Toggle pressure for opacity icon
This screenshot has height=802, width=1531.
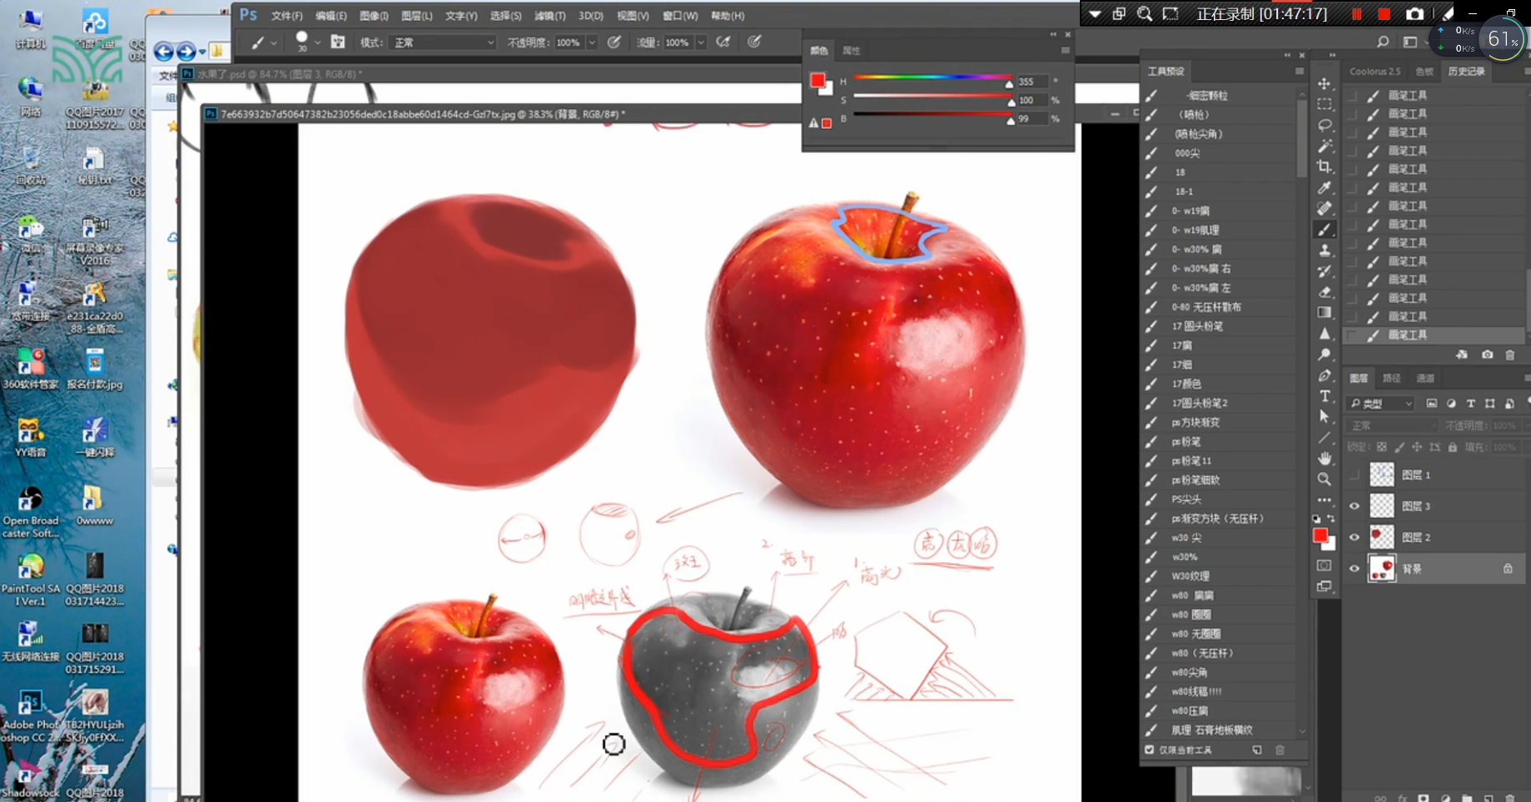click(x=614, y=42)
